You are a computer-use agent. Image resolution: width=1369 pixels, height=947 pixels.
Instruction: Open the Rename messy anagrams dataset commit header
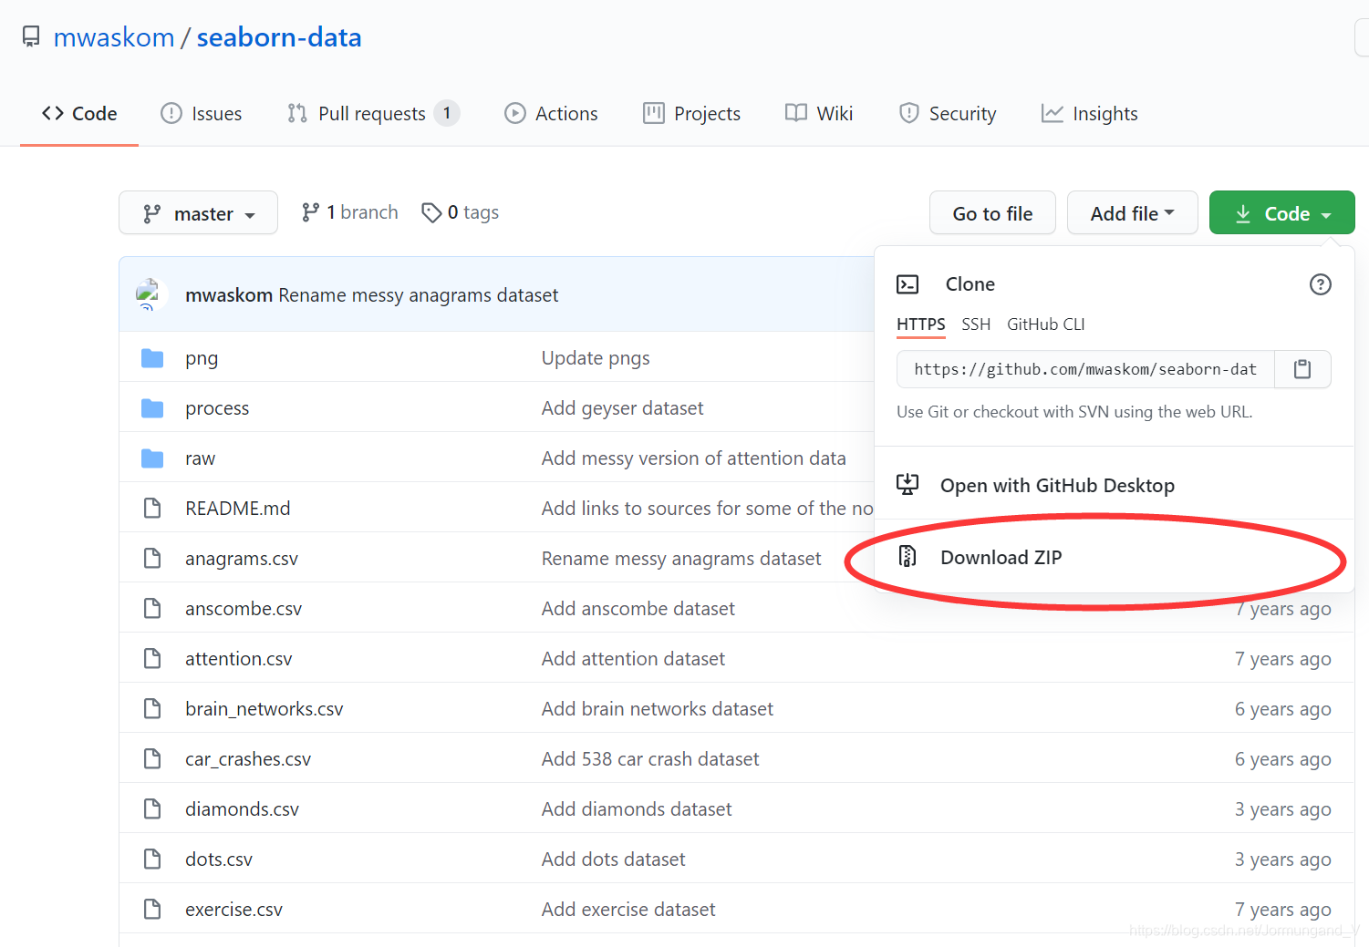coord(419,295)
